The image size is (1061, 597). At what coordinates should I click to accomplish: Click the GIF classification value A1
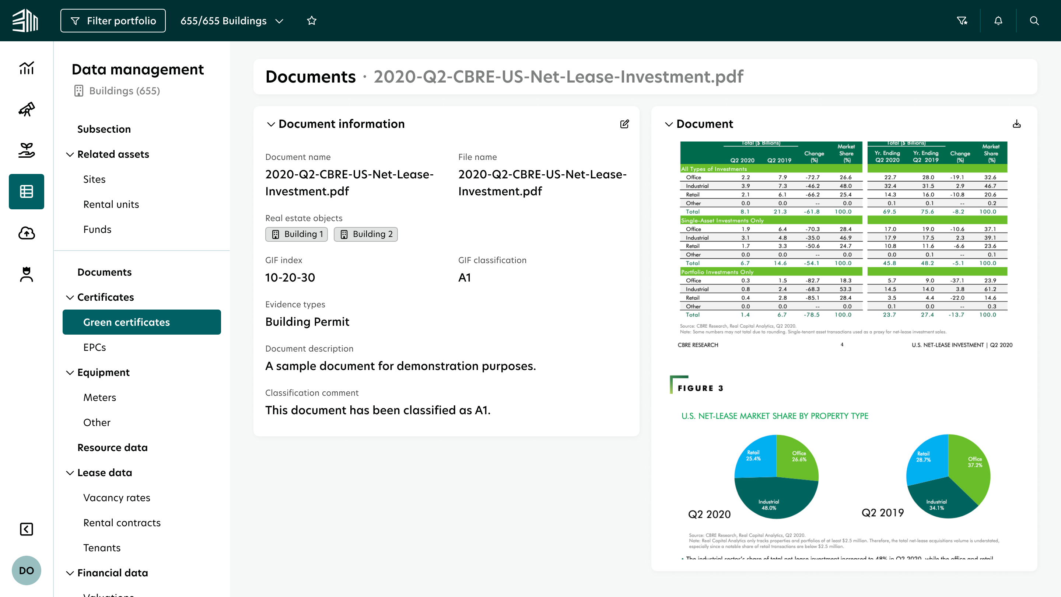(x=465, y=278)
